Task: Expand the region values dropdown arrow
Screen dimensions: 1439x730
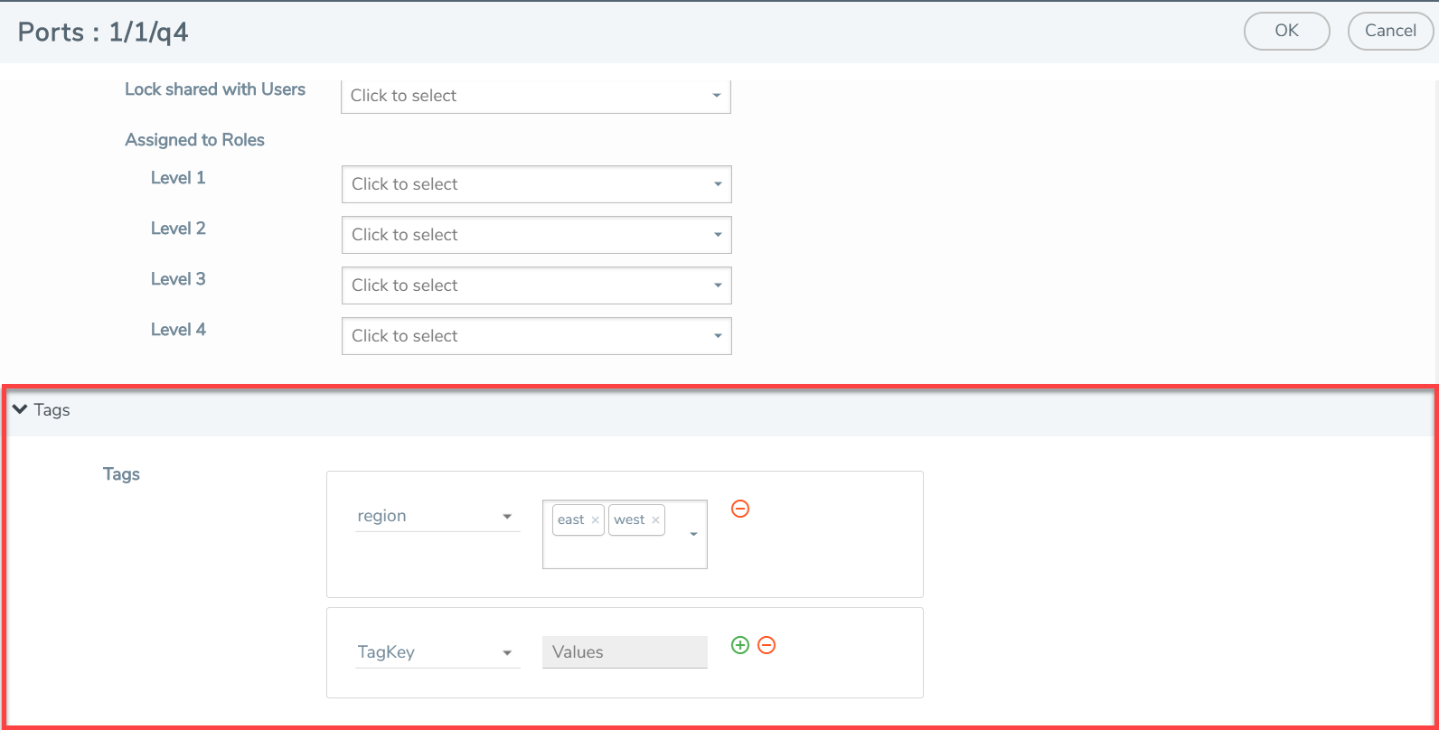Action: (x=693, y=534)
